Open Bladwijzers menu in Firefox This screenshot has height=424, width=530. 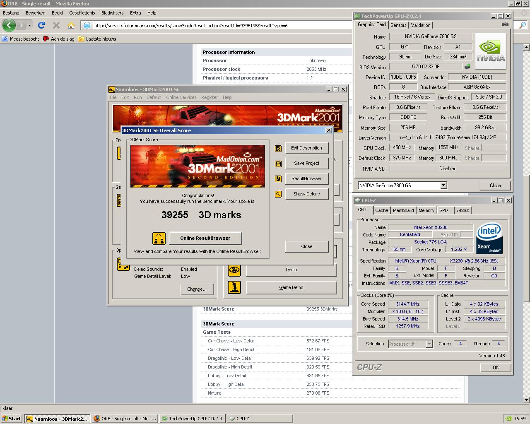pyautogui.click(x=112, y=13)
